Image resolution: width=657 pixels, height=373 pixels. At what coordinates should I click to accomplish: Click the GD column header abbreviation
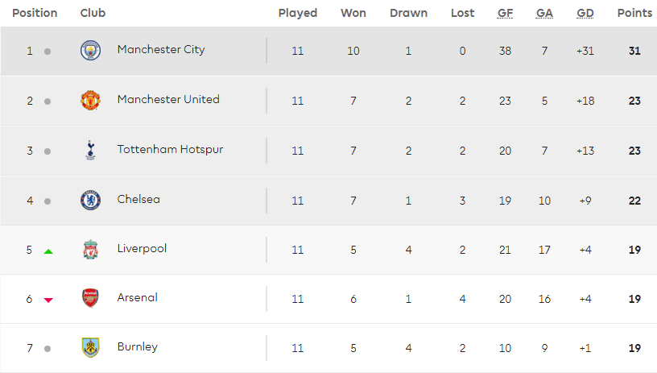pos(585,13)
